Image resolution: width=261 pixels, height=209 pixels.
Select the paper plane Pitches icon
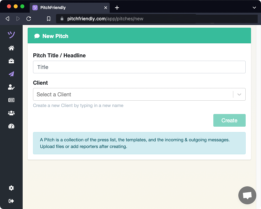pyautogui.click(x=11, y=74)
